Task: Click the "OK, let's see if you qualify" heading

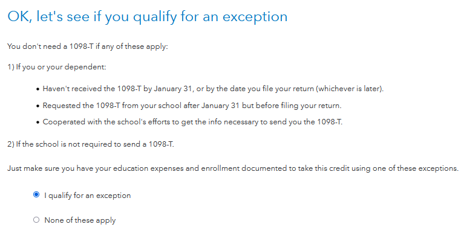Action: coord(148,16)
